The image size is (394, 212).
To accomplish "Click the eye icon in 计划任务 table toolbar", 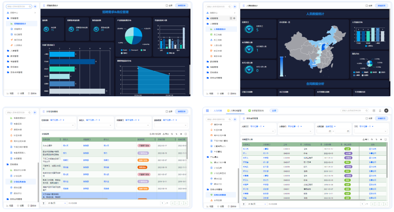I will (181, 134).
